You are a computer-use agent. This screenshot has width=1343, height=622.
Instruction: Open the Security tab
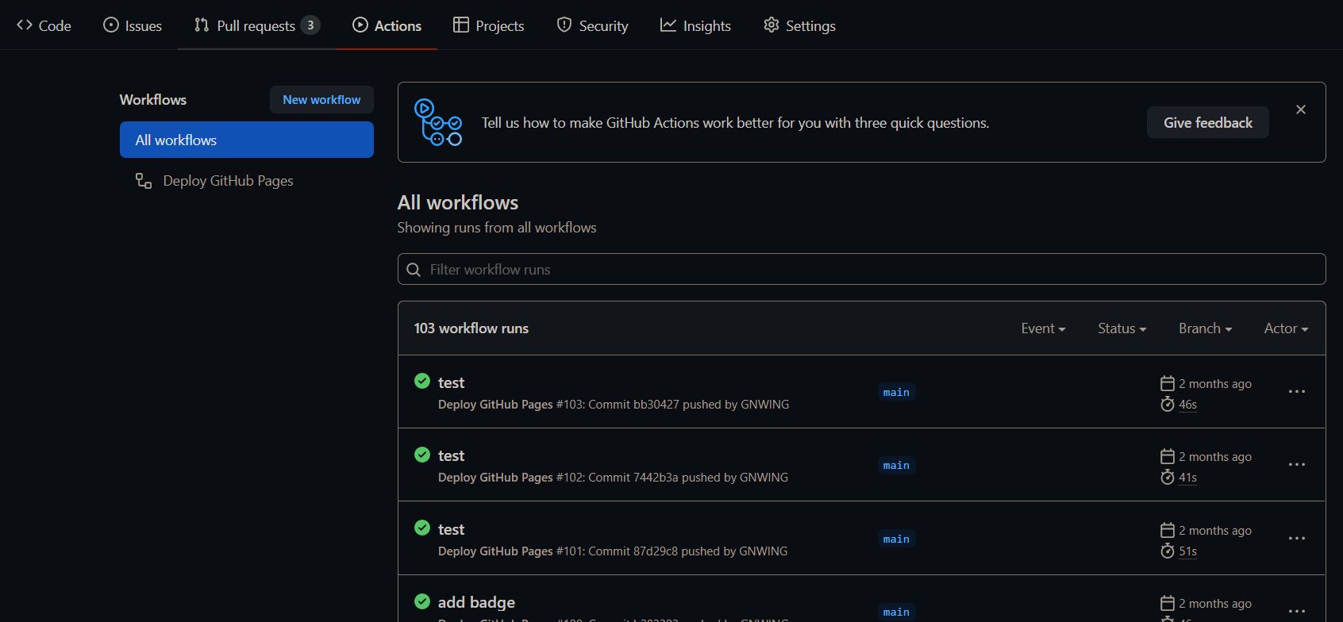click(592, 25)
